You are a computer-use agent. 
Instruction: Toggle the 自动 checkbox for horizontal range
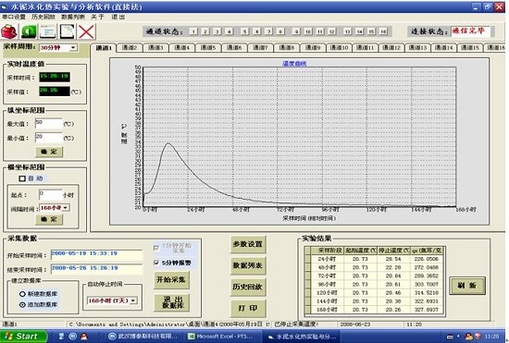click(x=22, y=178)
